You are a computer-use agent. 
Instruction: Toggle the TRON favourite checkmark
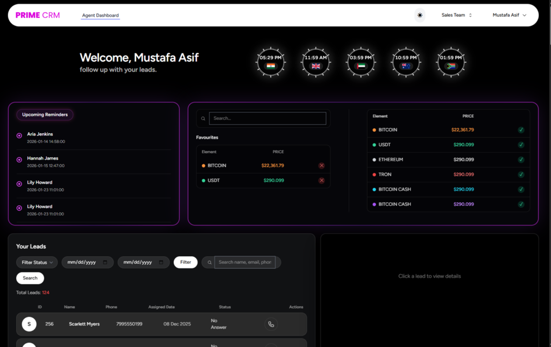pyautogui.click(x=521, y=175)
